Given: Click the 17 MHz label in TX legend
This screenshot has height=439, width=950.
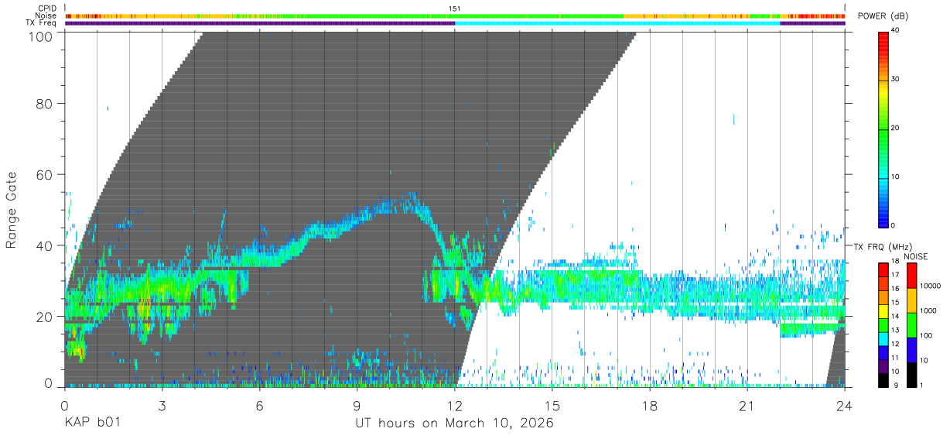Looking at the screenshot, I should click(x=897, y=275).
